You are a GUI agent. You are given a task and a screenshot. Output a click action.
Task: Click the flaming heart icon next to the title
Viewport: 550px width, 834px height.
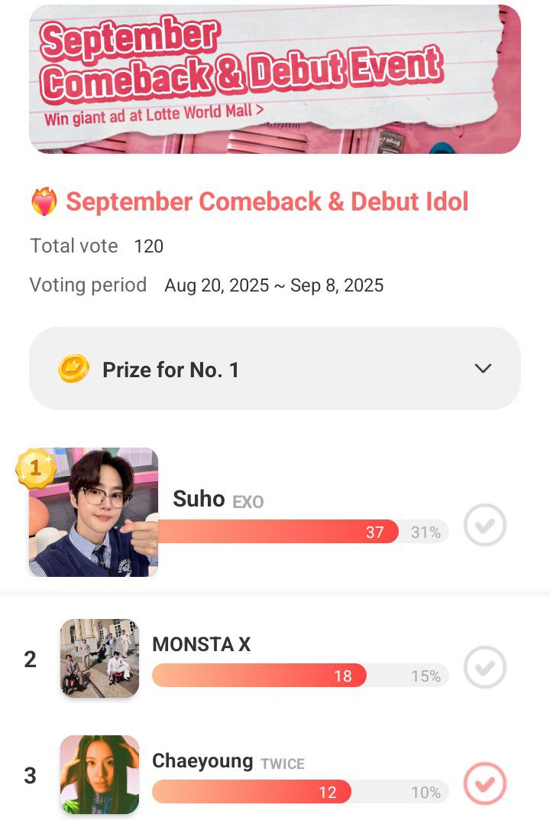point(44,202)
